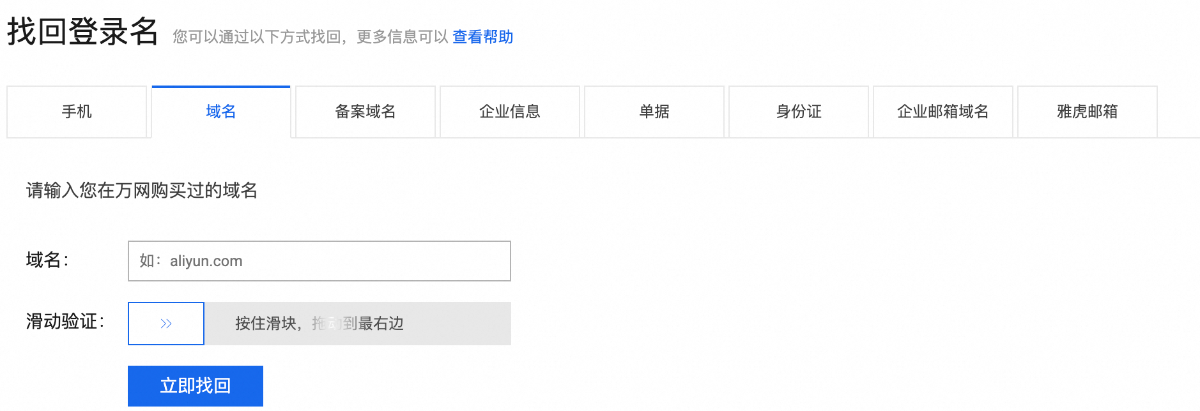Switch to the 手机 tab
The height and width of the screenshot is (411, 1200).
click(x=77, y=112)
